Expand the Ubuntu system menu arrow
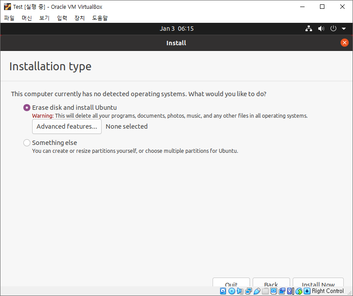353x296 pixels. (344, 29)
